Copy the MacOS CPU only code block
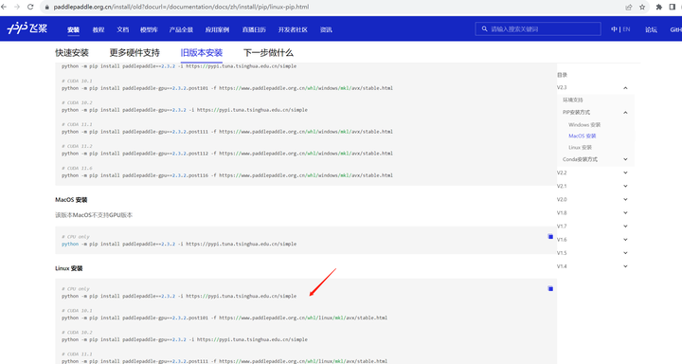This screenshot has width=682, height=364. pos(550,236)
